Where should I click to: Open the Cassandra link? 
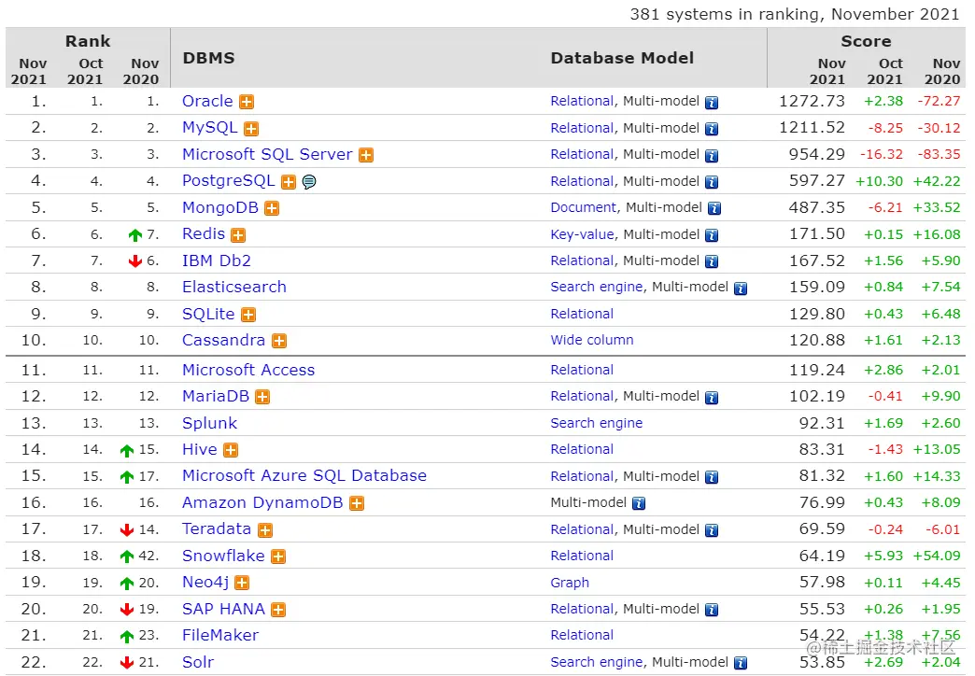[x=224, y=340]
